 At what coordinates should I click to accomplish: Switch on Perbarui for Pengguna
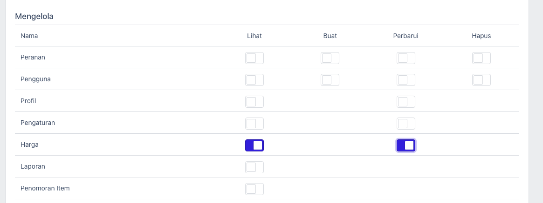(x=406, y=80)
